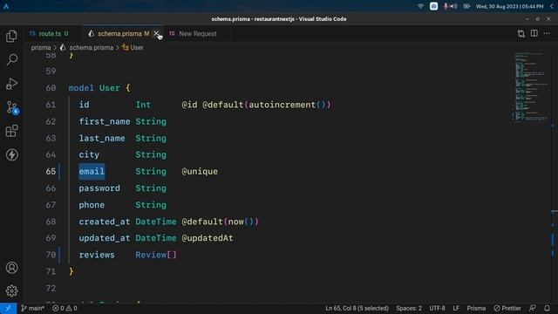Screen dimensions: 558x314
Task: Click Review[] type on line 70
Action: [156, 255]
